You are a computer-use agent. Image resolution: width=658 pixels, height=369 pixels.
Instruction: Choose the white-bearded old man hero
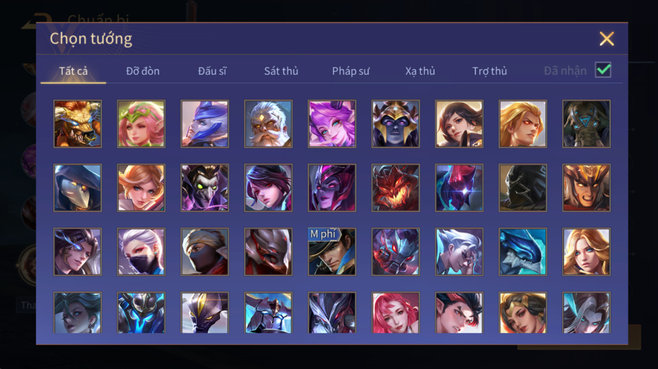pyautogui.click(x=268, y=123)
